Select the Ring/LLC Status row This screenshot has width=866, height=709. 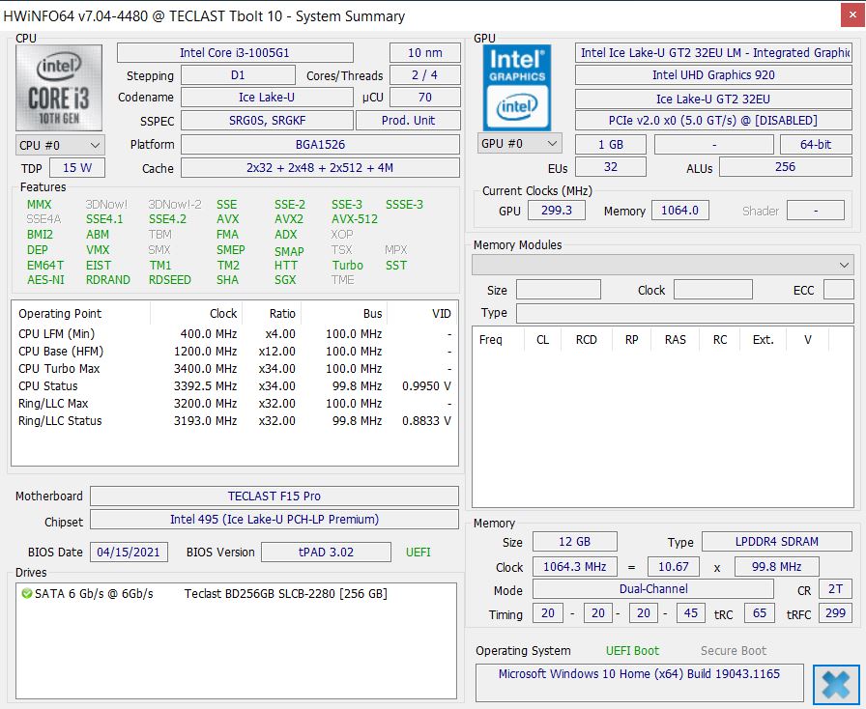(235, 421)
